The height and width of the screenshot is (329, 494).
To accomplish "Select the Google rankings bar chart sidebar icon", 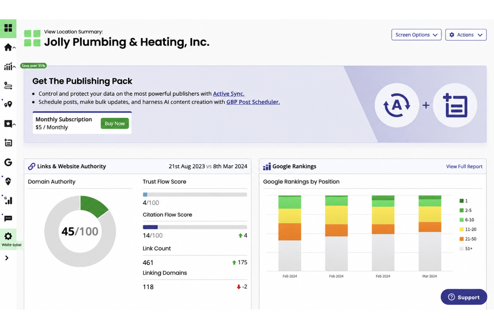I will [8, 200].
